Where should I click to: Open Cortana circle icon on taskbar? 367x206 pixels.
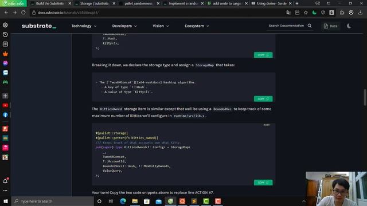coord(99,201)
